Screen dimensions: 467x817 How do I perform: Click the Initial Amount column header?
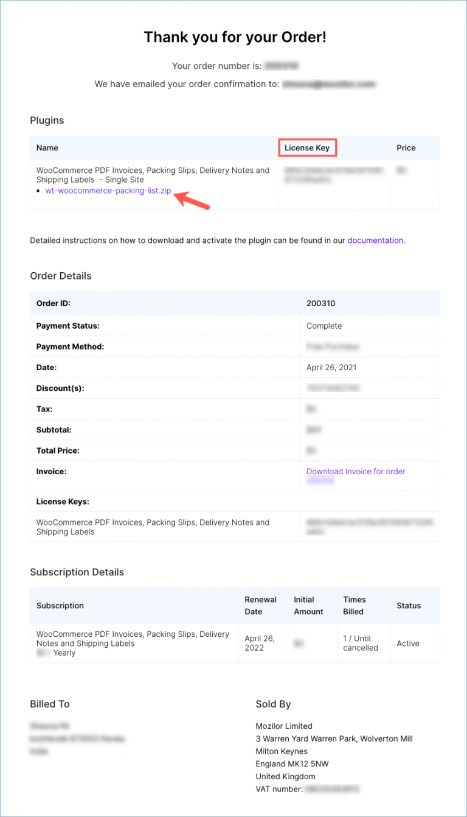point(309,606)
